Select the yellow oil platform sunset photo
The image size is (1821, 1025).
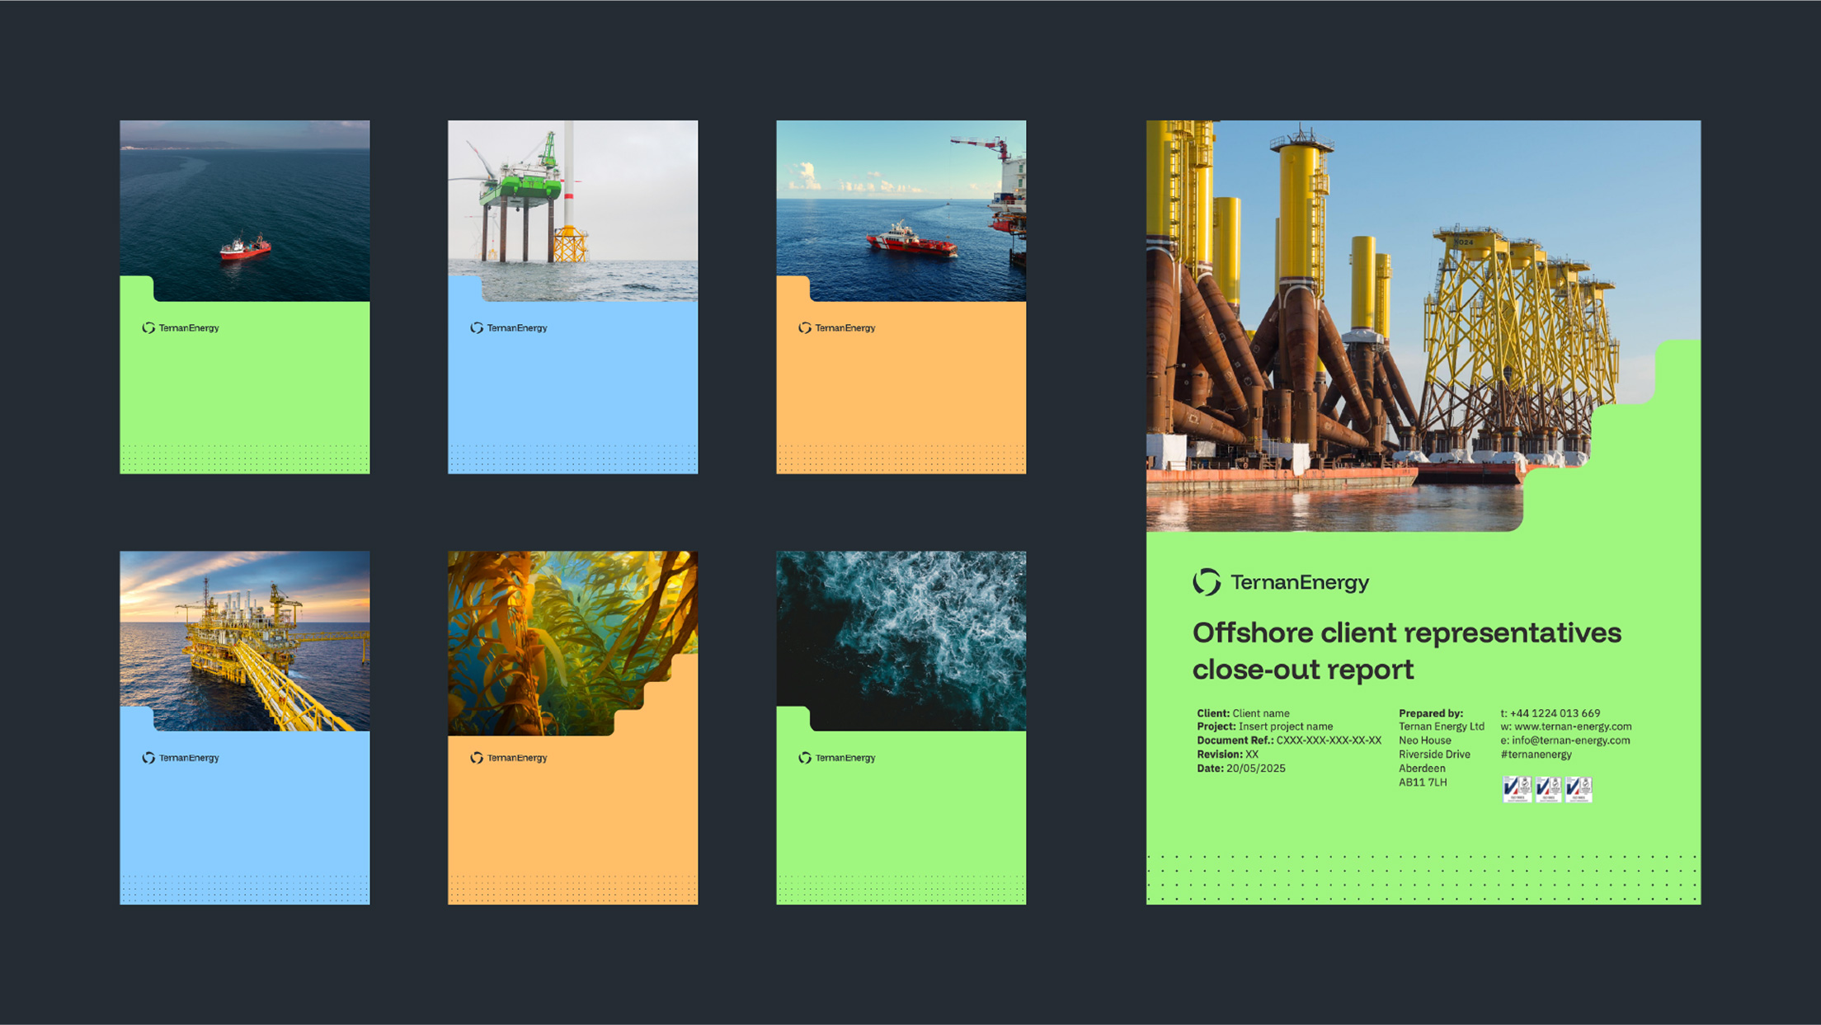pyautogui.click(x=245, y=639)
